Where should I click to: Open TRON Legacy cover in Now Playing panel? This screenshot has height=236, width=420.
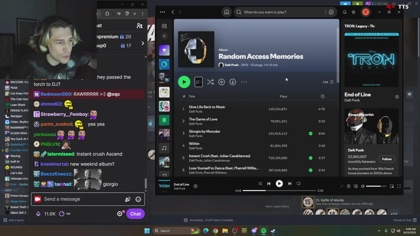(x=371, y=60)
